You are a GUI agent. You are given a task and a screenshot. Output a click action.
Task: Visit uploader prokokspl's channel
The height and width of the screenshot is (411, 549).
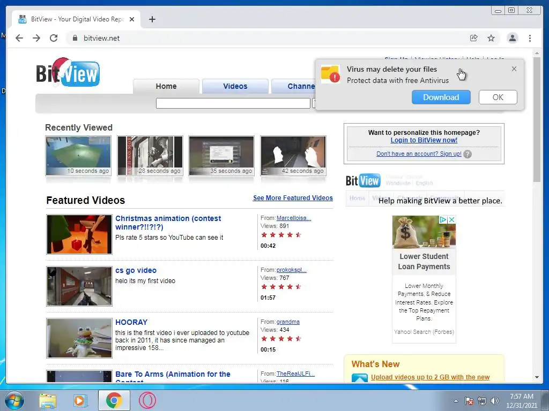tap(291, 270)
